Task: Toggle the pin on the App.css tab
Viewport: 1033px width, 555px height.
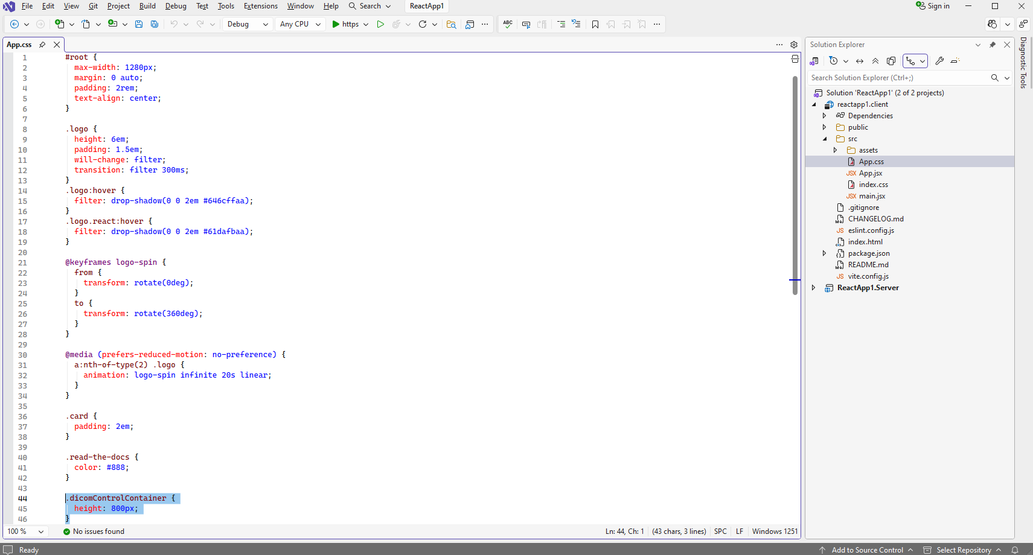Action: (x=42, y=45)
